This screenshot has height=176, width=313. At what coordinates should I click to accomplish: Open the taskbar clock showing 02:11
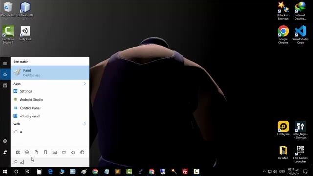pos(293,172)
